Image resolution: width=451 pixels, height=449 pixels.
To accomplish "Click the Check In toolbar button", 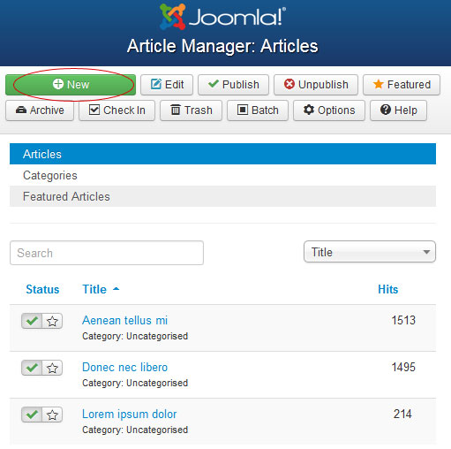I will pos(117,110).
